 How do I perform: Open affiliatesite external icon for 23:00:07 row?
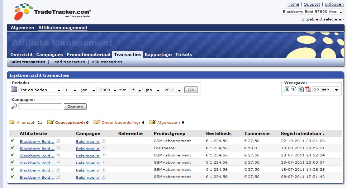pyautogui.click(x=58, y=163)
